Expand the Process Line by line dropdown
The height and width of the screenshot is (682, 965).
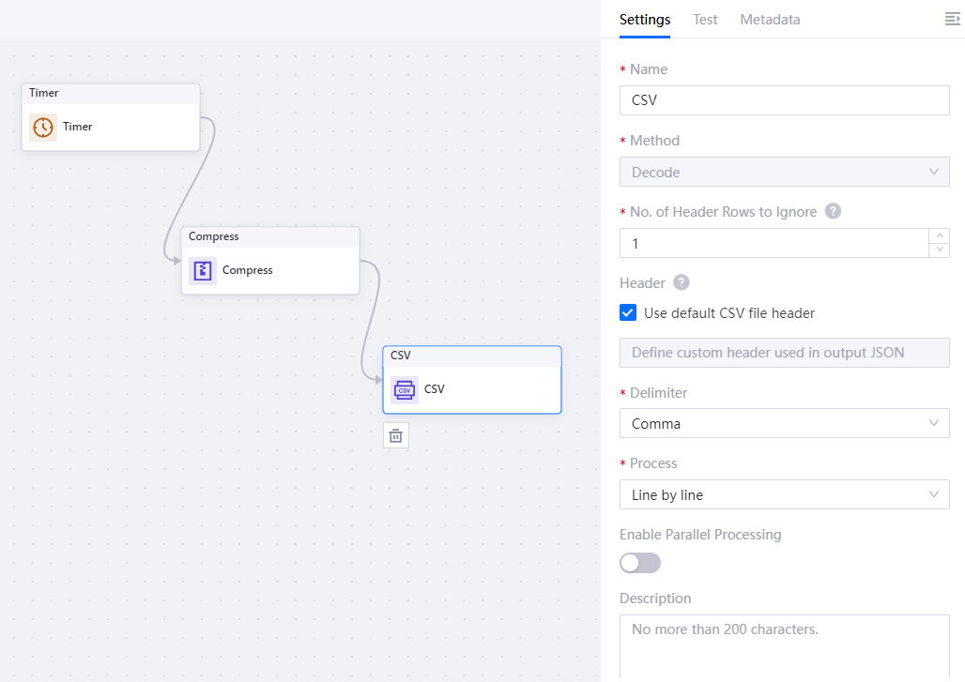pos(784,494)
